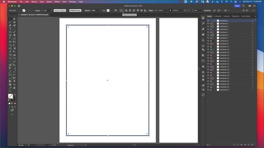Click Vertical Align Top icon

[138, 10]
